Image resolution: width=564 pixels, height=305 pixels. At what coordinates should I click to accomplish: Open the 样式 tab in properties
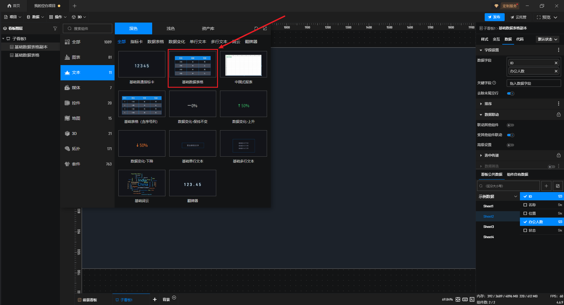click(x=484, y=39)
